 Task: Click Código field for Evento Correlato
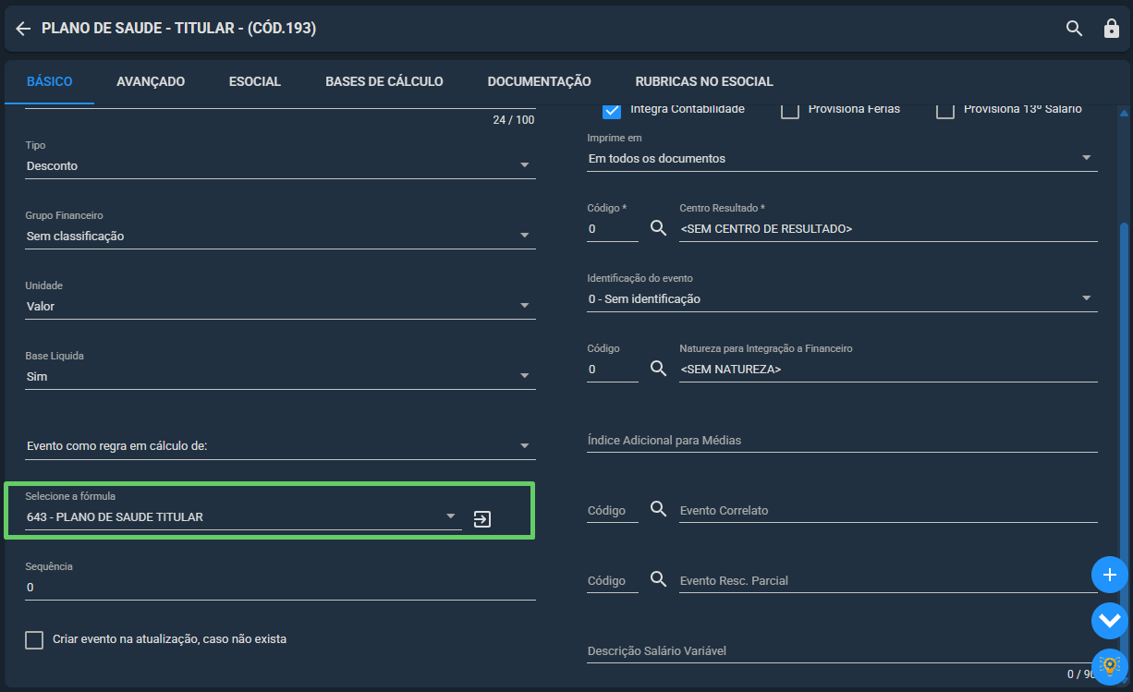[613, 510]
